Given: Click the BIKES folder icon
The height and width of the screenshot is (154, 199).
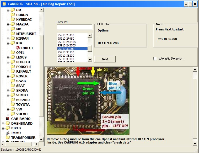Looking at the screenshot, I should click(x=8, y=128).
